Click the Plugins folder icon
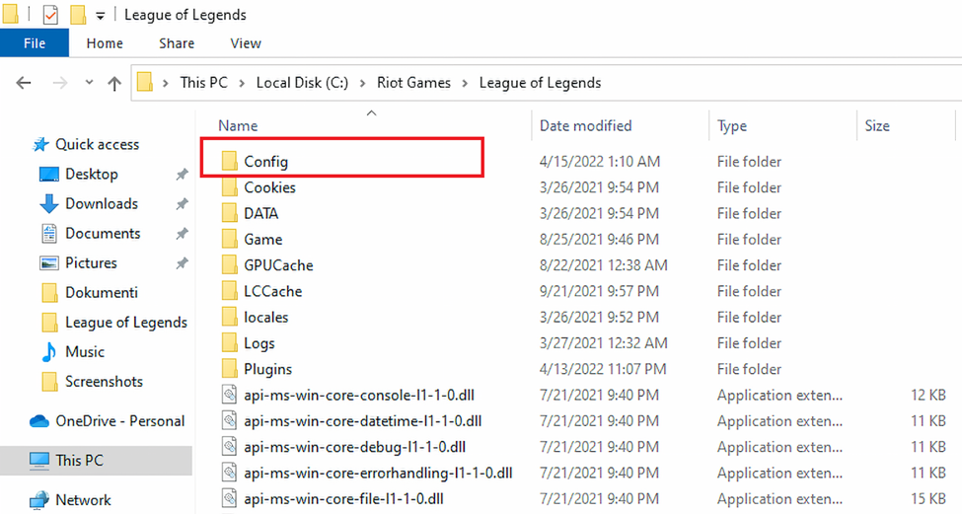The image size is (962, 514). (230, 369)
